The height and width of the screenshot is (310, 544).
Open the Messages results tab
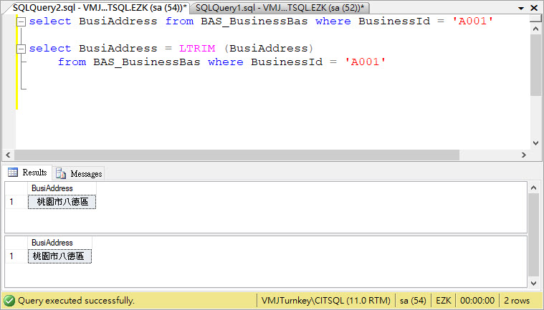point(79,173)
